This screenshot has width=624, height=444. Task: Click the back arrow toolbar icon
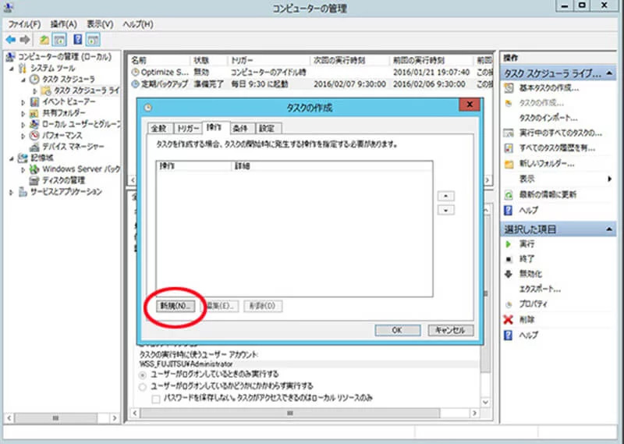tap(11, 39)
